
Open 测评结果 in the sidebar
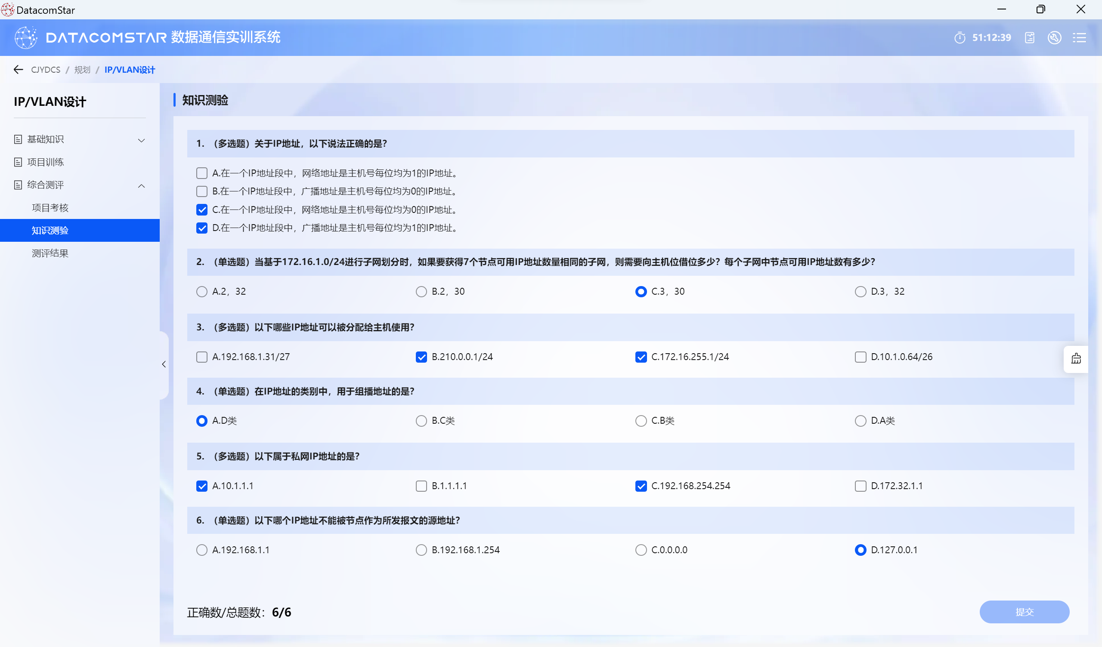coord(50,253)
